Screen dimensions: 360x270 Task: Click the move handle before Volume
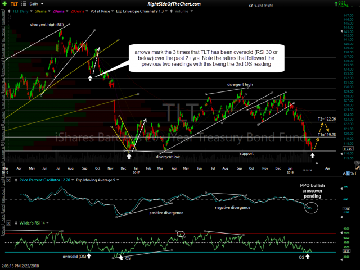(x=171, y=11)
